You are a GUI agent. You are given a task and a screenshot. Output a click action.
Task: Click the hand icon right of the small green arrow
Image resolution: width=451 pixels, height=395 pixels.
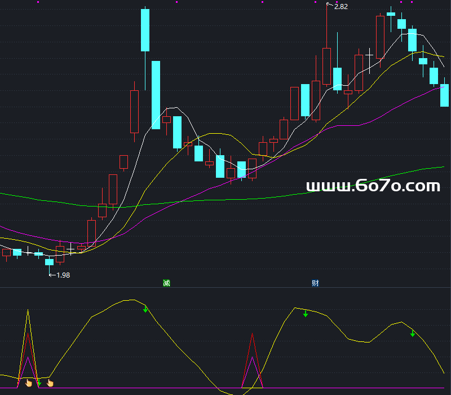point(50,383)
